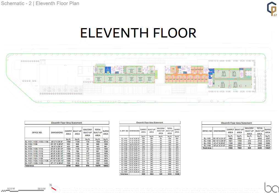The width and height of the screenshot is (279, 193).
Task: Click the red north arrow compass indicator
Action: [54, 188]
